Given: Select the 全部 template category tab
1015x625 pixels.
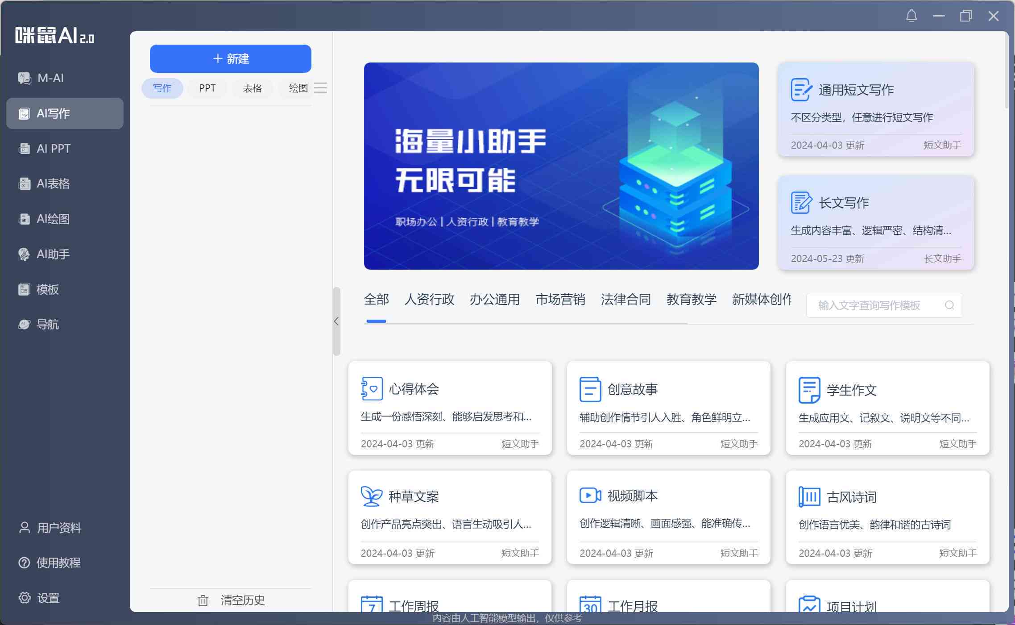Looking at the screenshot, I should tap(376, 299).
